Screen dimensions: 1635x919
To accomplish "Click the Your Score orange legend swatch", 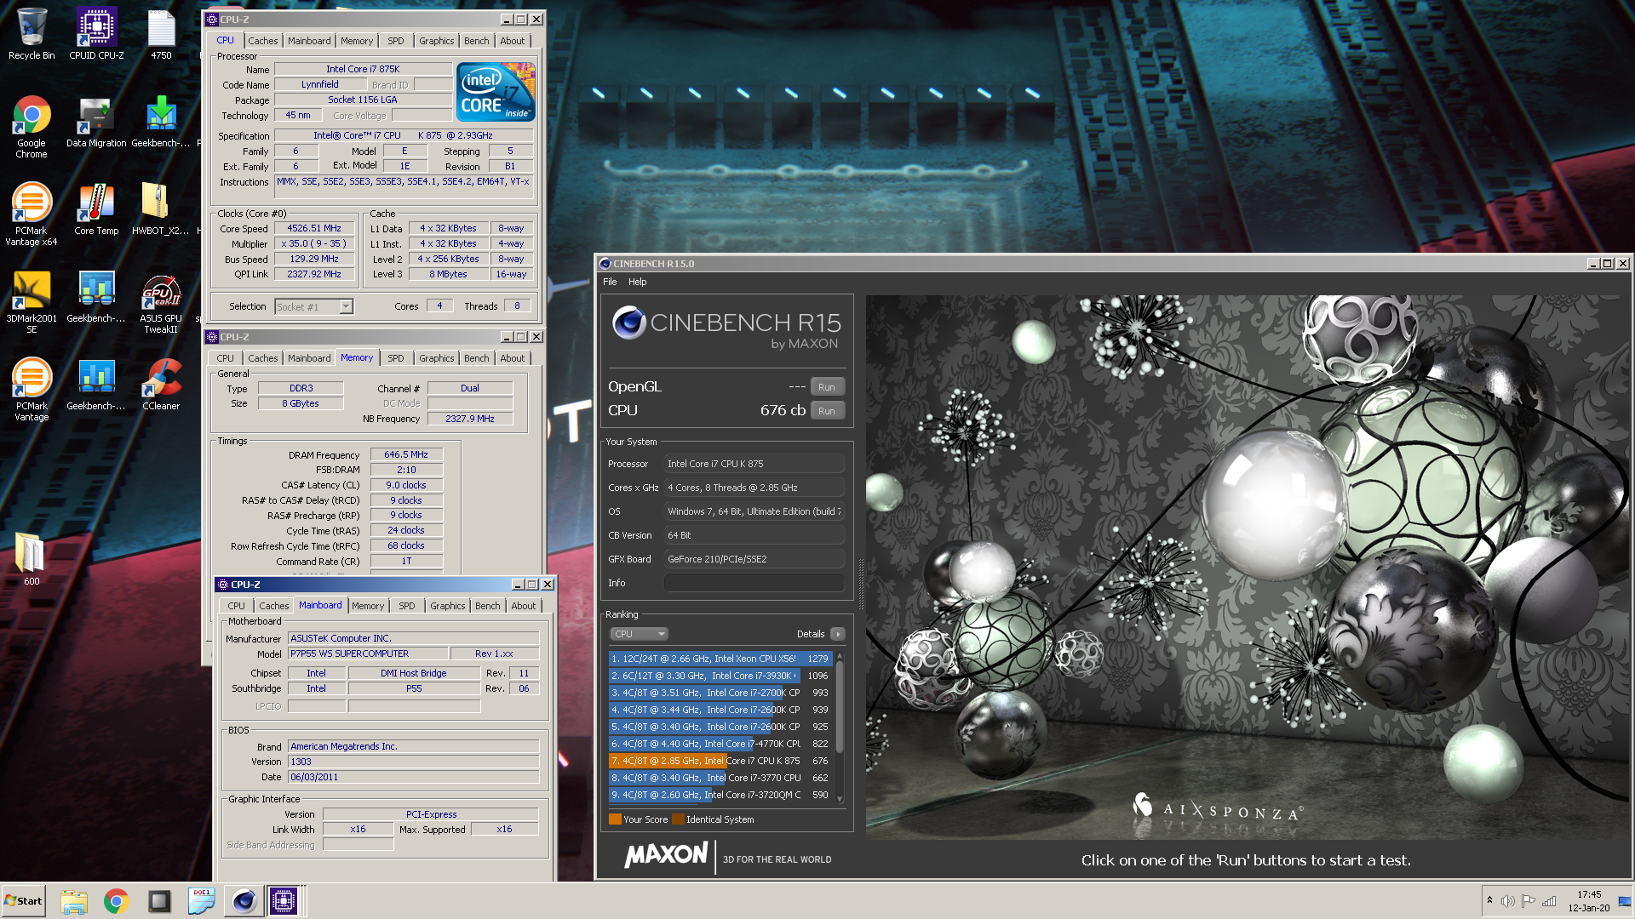I will [615, 819].
